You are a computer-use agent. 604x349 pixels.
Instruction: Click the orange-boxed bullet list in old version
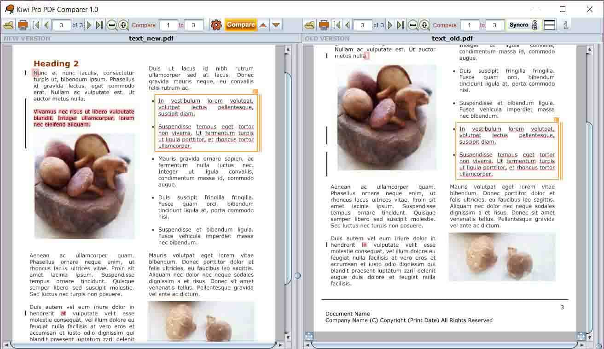tap(508, 151)
